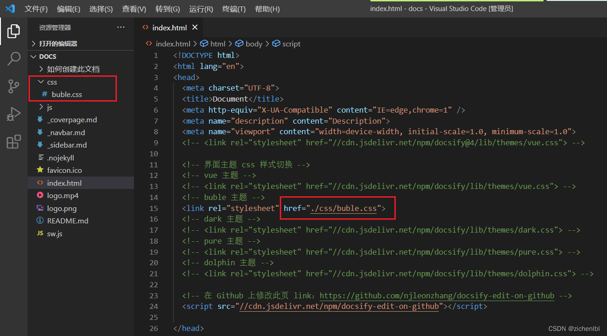Follow the ./css/buble.css href link
Viewport: 607px width, 336px height.
tap(343, 208)
